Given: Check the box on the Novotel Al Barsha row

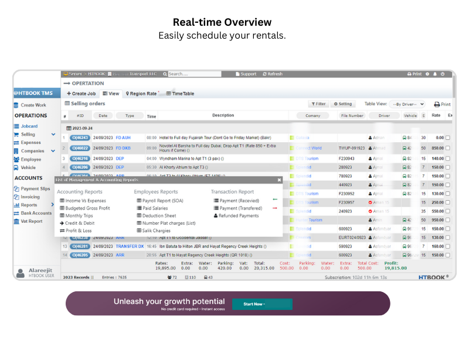Looking at the screenshot, I should [448, 149].
